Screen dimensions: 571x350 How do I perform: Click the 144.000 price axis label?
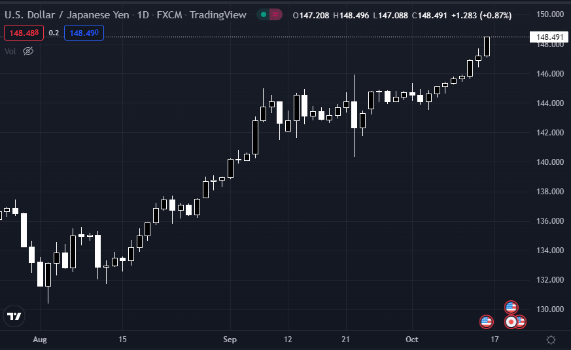click(x=550, y=103)
